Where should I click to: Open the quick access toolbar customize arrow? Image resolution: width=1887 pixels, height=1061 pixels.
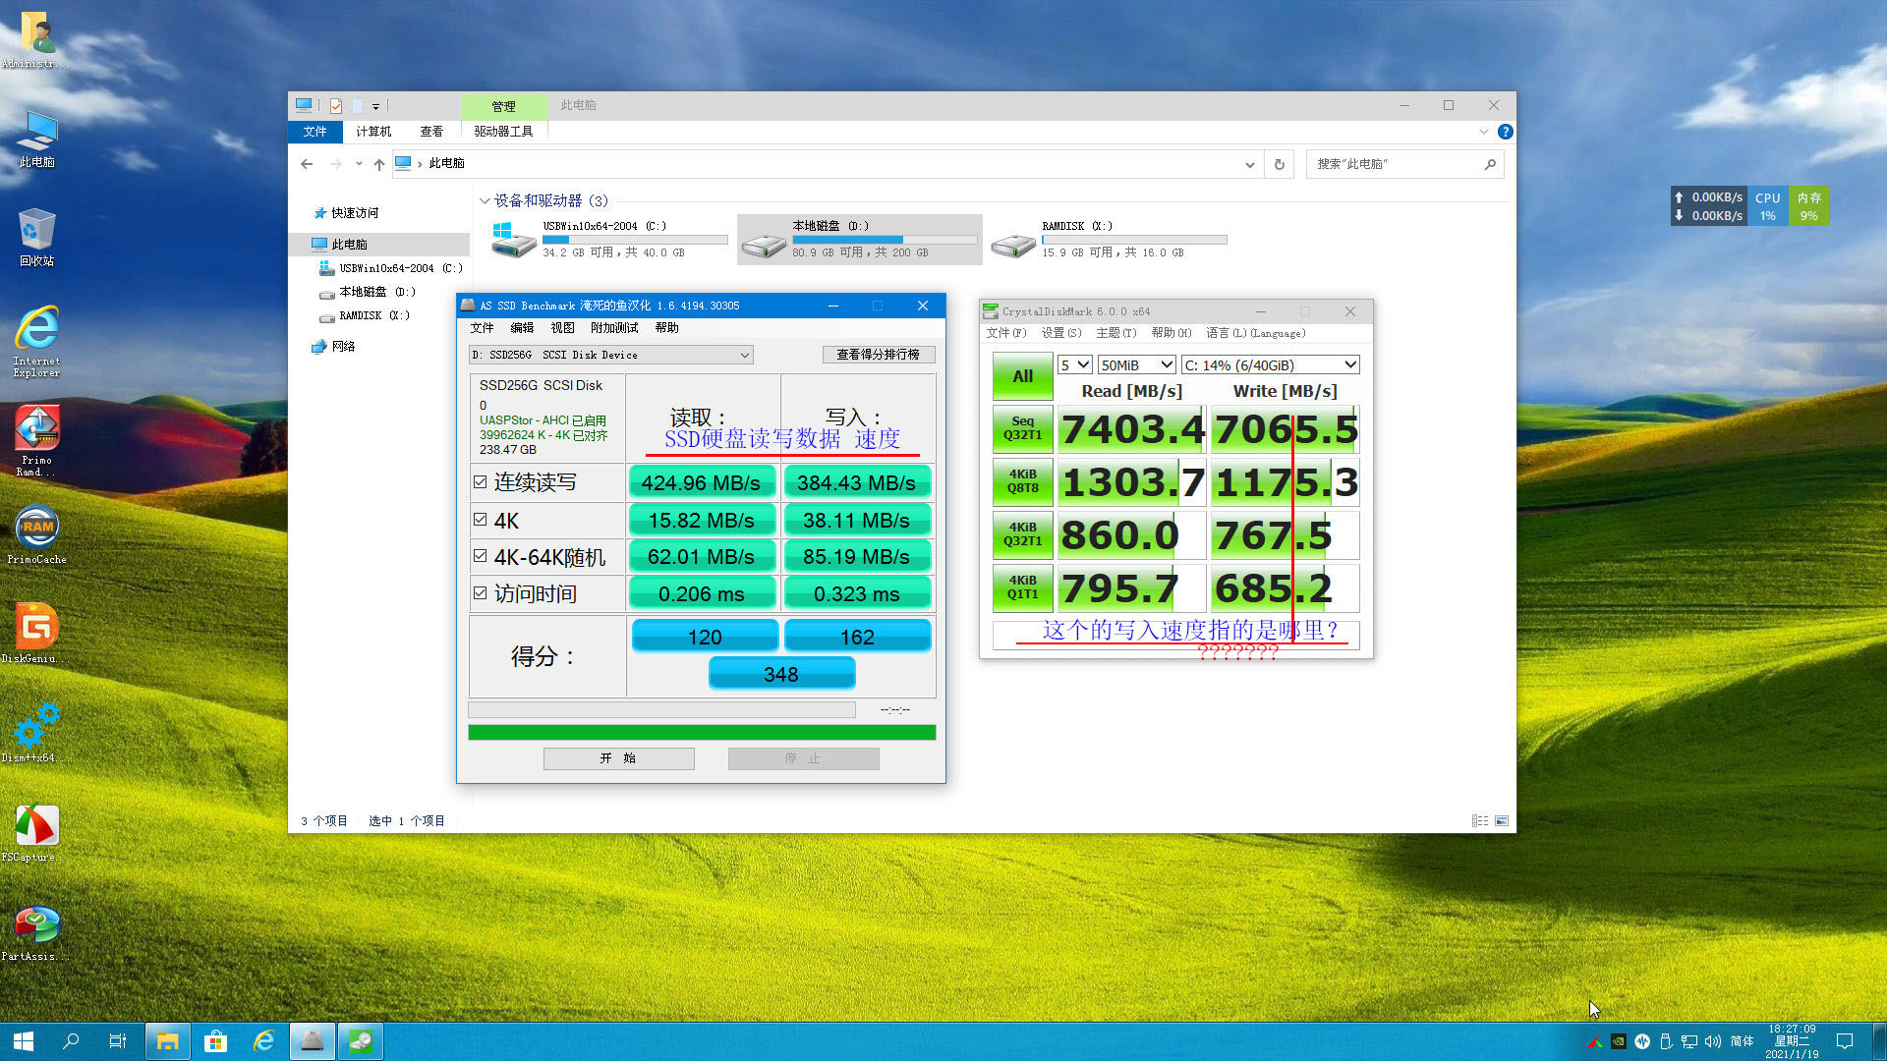click(x=375, y=106)
